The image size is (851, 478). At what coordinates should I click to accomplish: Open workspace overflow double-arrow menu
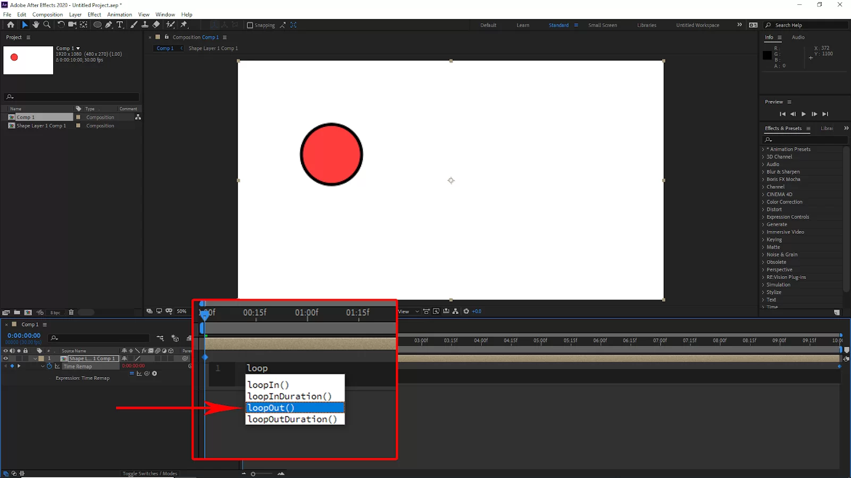click(x=739, y=25)
